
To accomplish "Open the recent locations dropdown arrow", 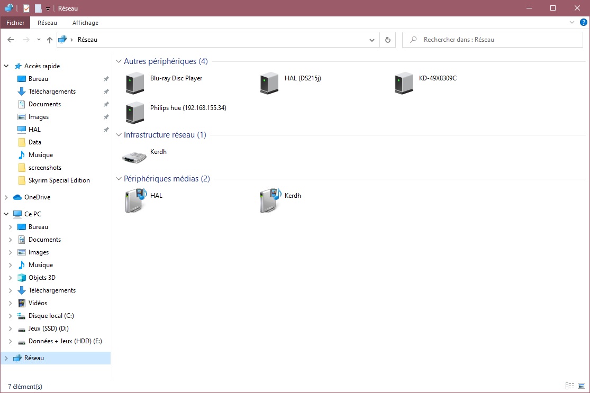I will point(39,40).
